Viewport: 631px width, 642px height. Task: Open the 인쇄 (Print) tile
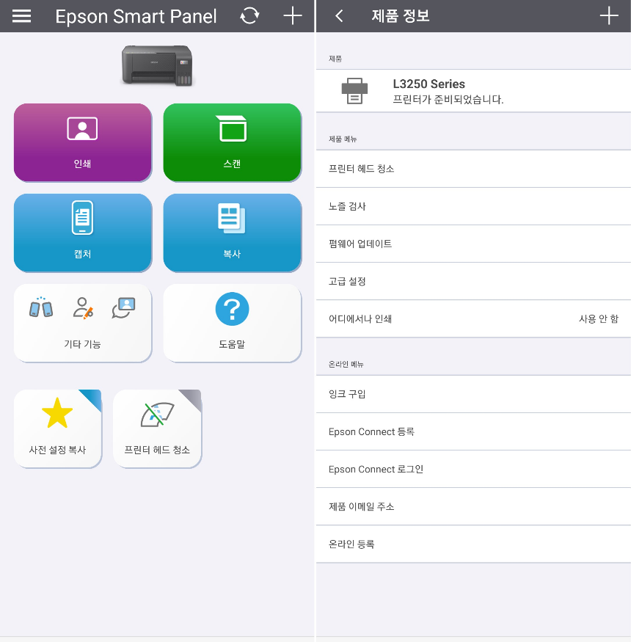click(83, 142)
